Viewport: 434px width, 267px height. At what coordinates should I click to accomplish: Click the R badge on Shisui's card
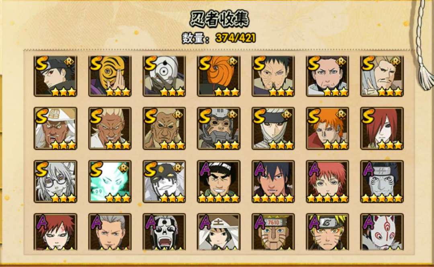[69, 62]
